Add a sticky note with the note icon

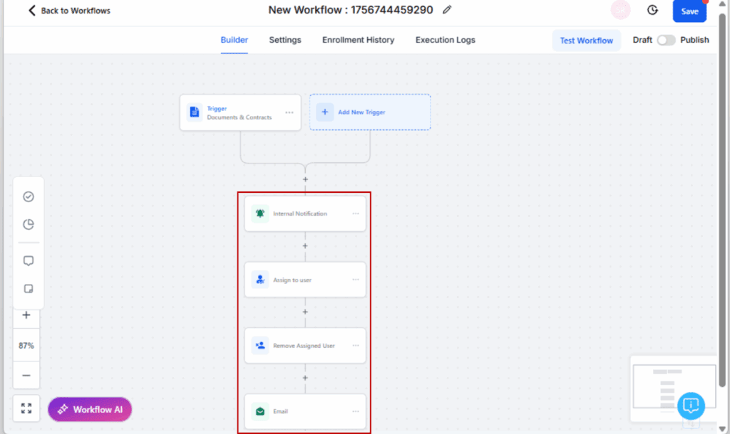pyautogui.click(x=29, y=289)
